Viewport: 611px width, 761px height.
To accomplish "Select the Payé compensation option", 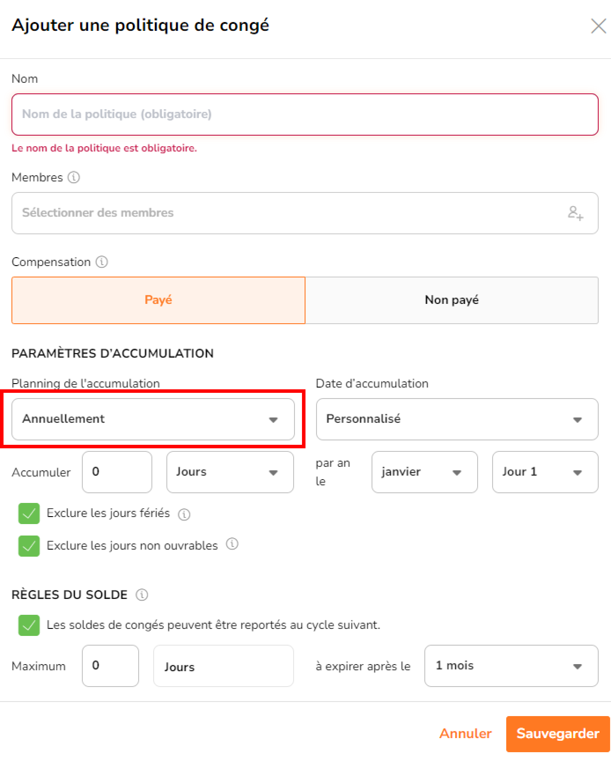I will coord(158,300).
